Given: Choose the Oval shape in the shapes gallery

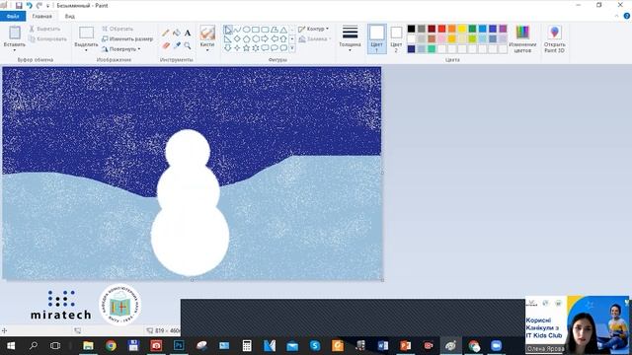Looking at the screenshot, I should click(x=246, y=30).
